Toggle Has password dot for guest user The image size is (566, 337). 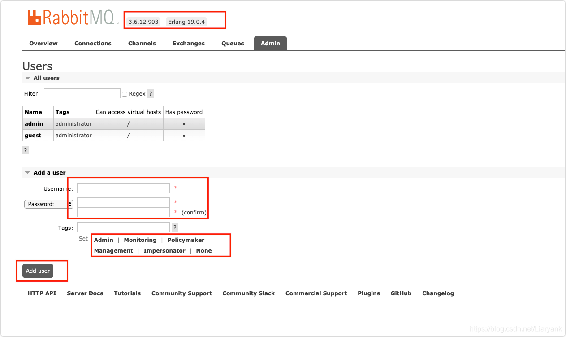[x=184, y=135]
